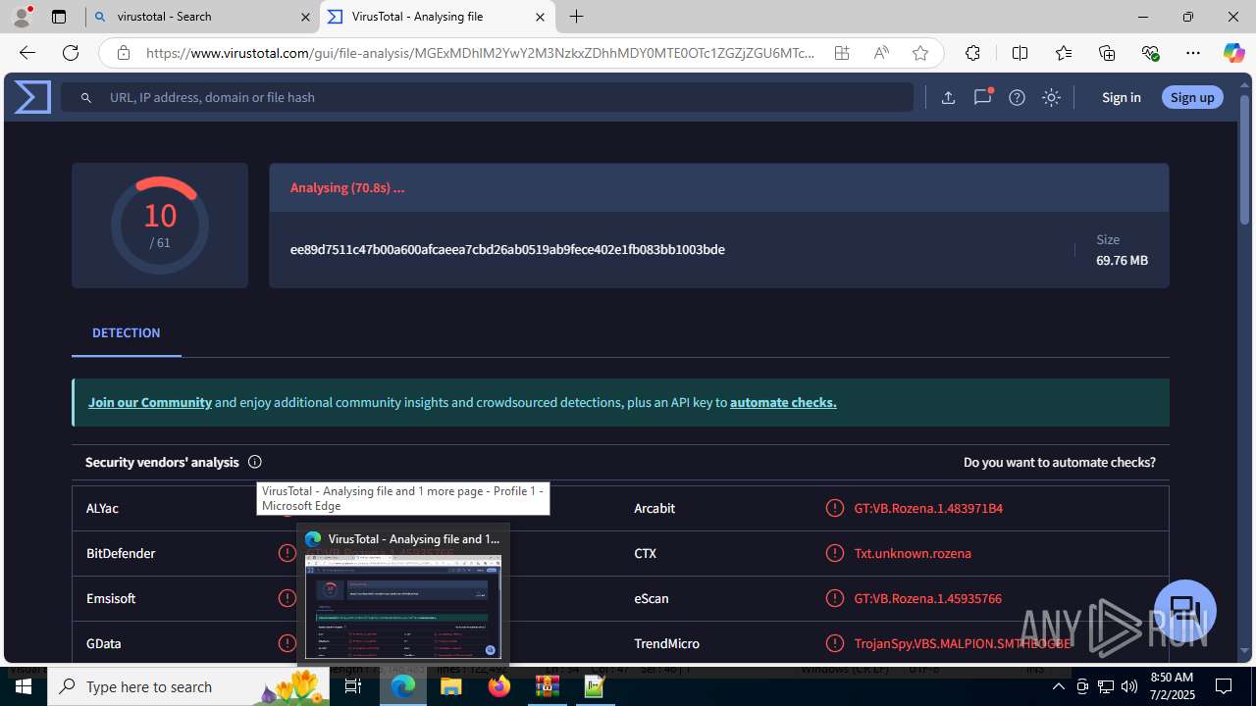Open Edge Settings and more menu
1256x706 pixels.
click(x=1193, y=53)
